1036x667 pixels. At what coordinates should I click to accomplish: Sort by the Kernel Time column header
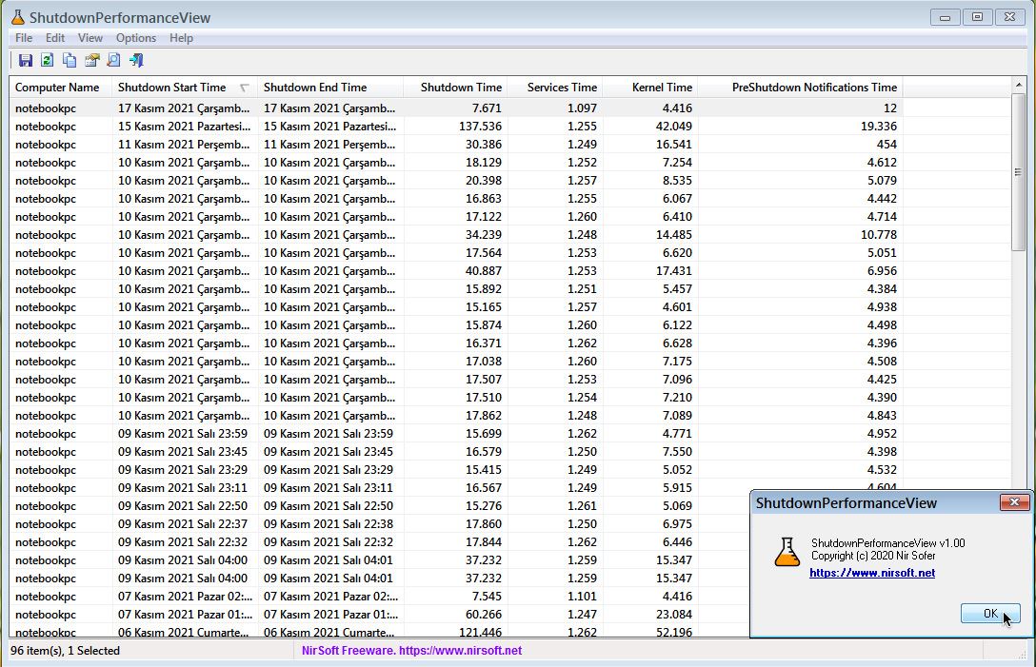pos(649,88)
